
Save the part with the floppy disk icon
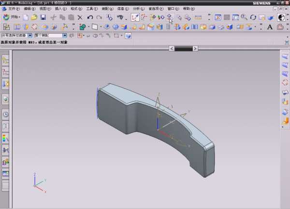click(43, 17)
